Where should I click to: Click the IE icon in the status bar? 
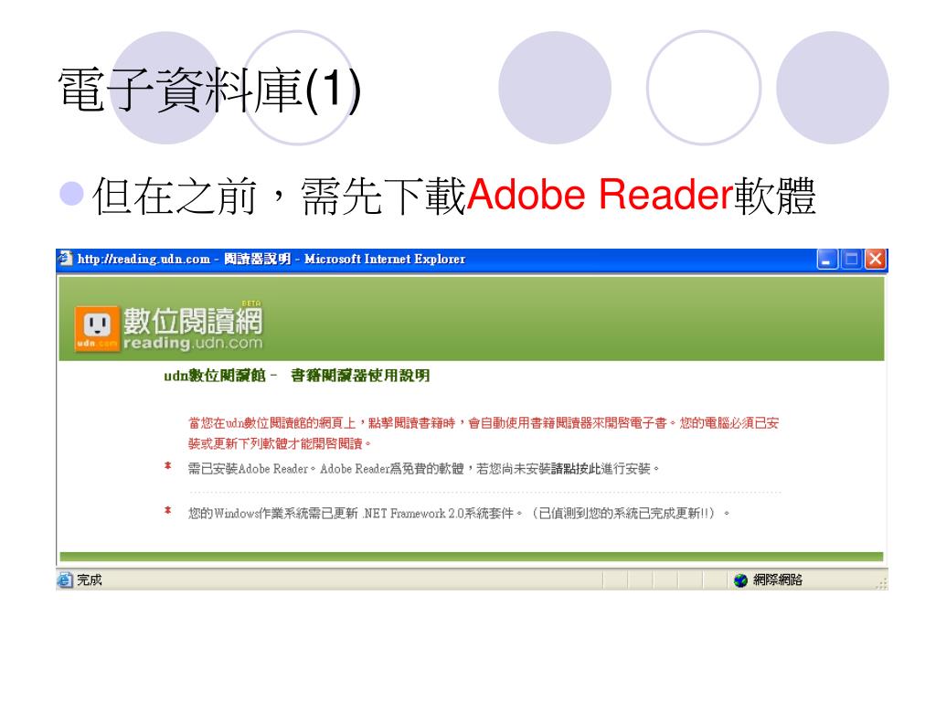click(x=65, y=580)
